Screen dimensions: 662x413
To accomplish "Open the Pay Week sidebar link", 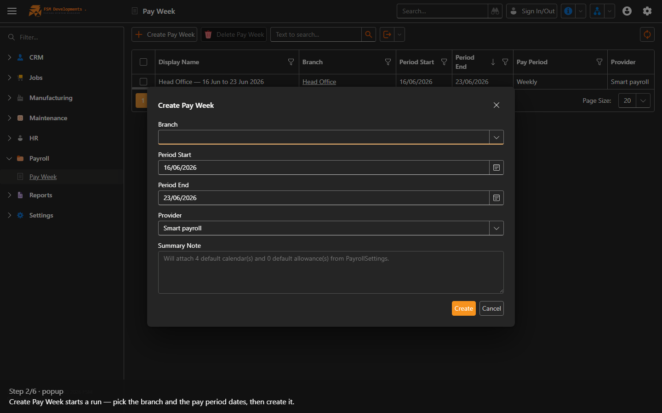I will [43, 177].
